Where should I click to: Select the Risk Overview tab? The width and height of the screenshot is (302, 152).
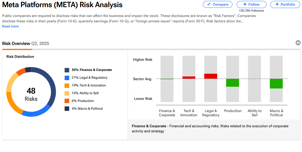tap(16, 44)
